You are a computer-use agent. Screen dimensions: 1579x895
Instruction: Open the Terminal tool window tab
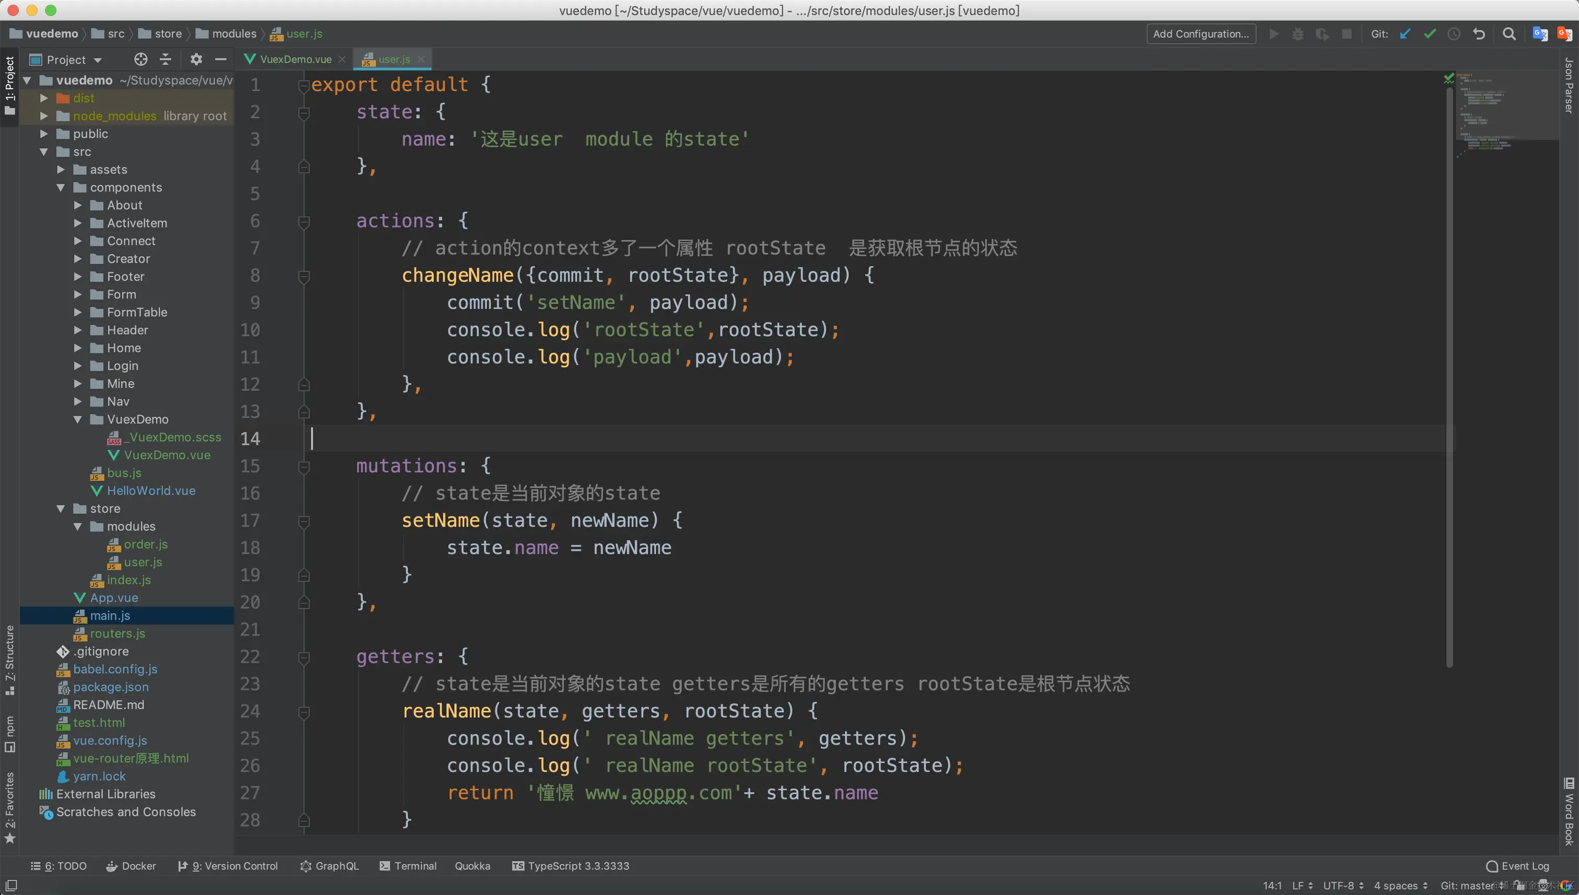408,865
